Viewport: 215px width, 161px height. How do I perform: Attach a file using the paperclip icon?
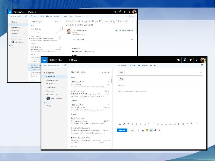coord(138,130)
